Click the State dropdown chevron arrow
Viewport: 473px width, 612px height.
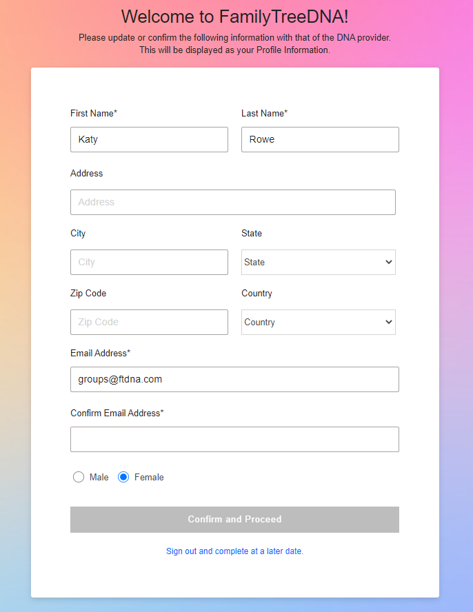coord(389,263)
